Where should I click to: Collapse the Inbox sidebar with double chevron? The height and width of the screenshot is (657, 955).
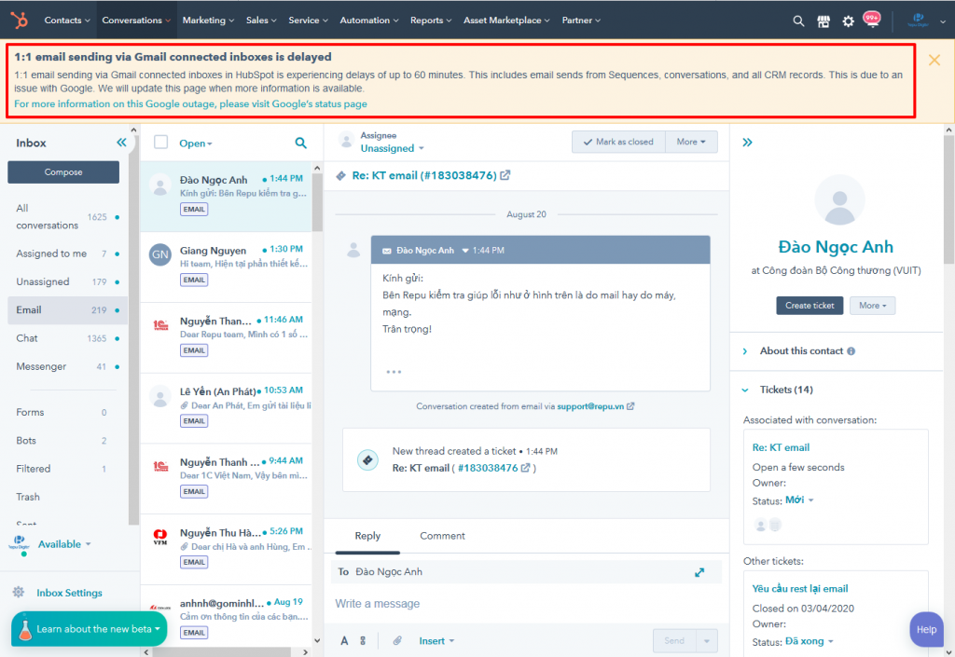coord(121,143)
